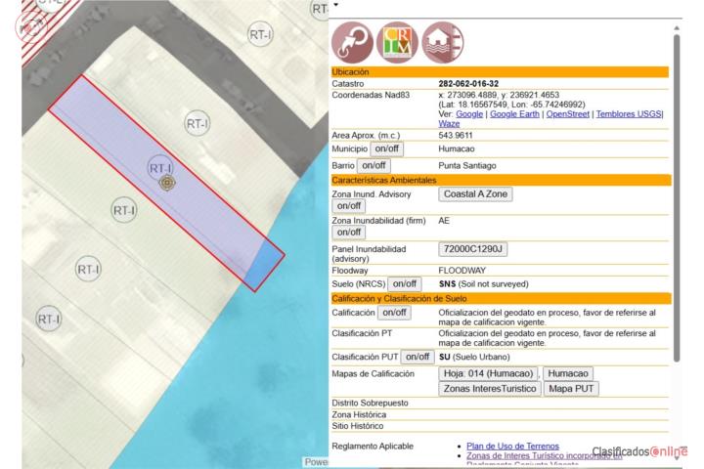Toggle Municipio on/off layer
The width and height of the screenshot is (704, 469).
(386, 149)
